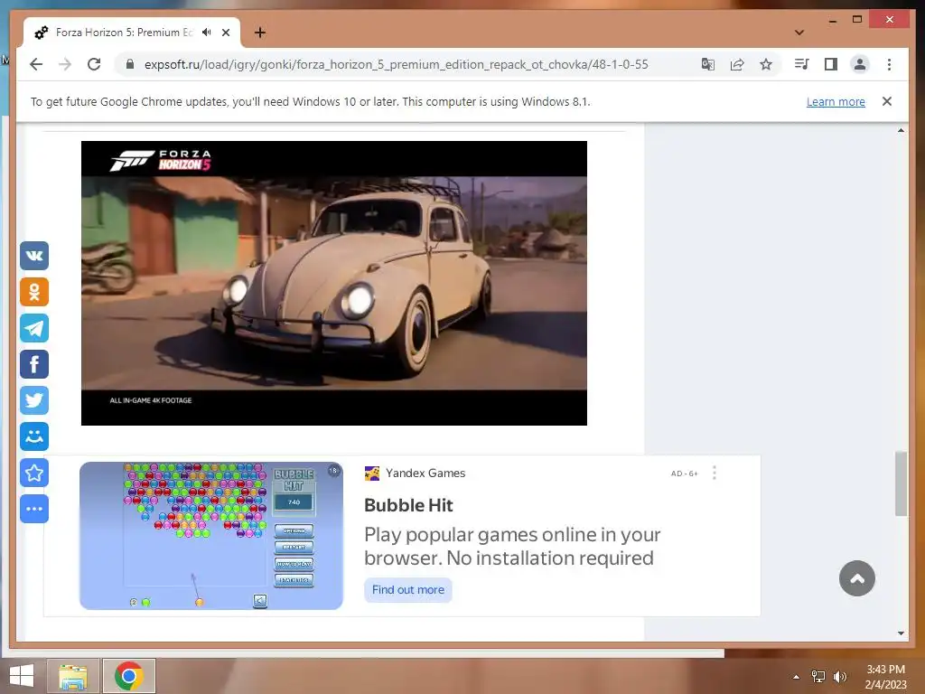925x694 pixels.
Task: Click the vertical scrollbar thumb
Action: [901, 484]
